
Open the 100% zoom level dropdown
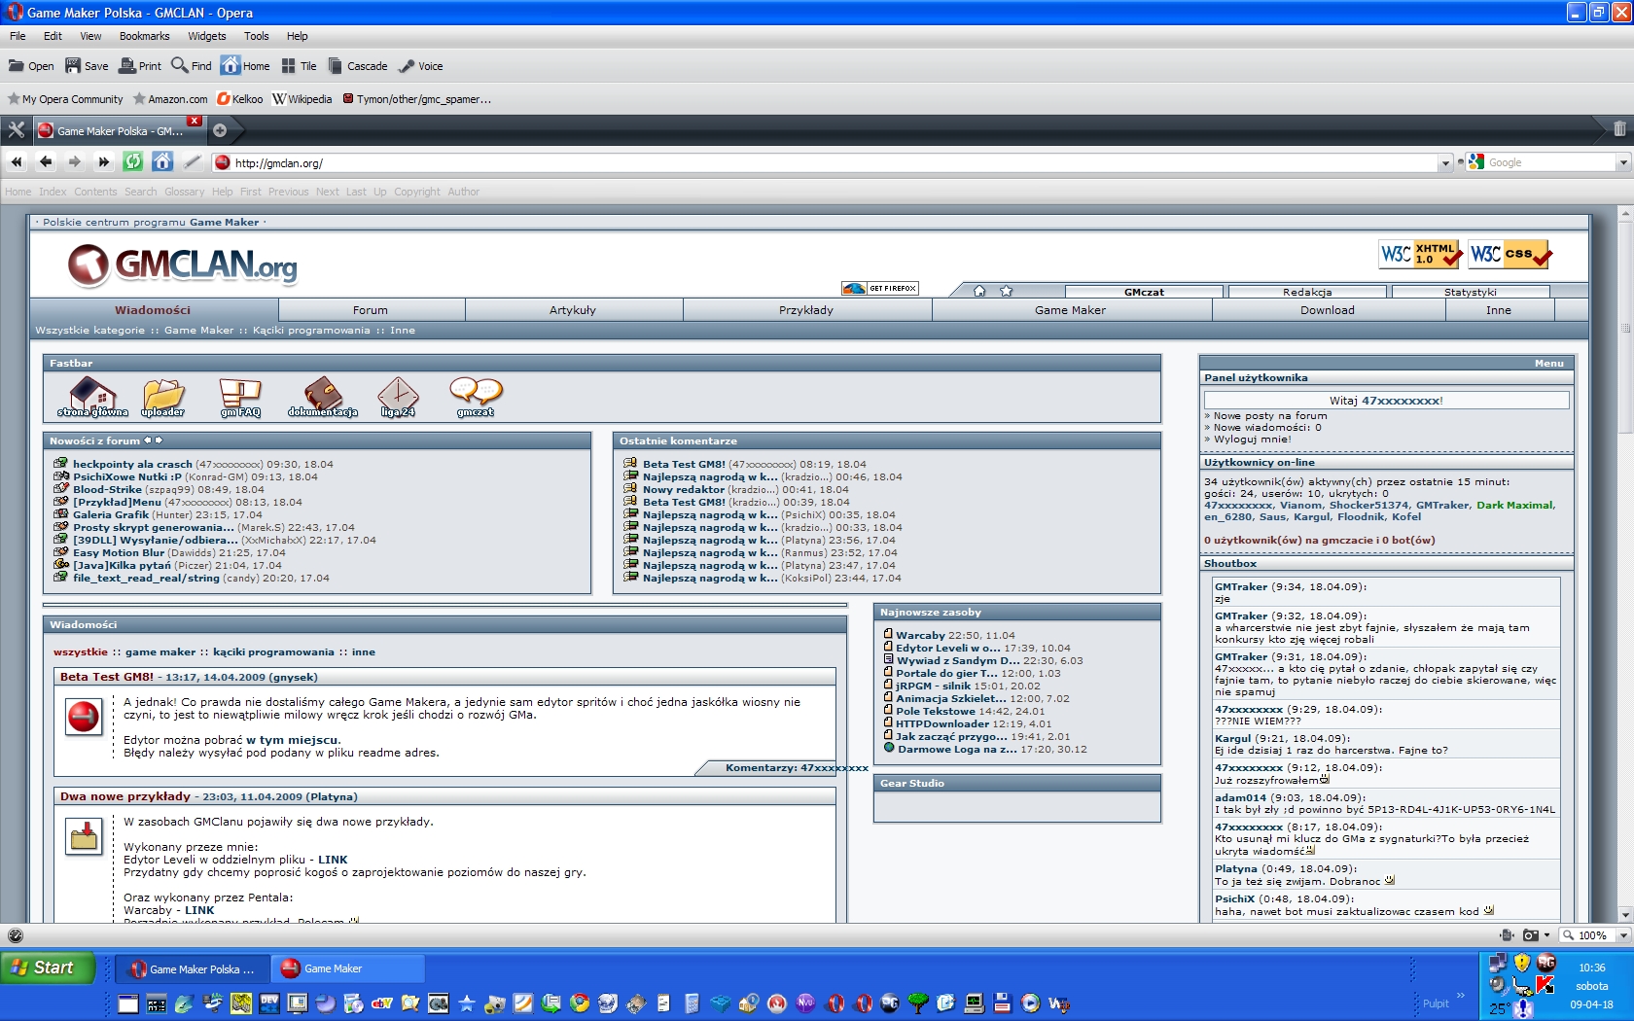(1623, 935)
